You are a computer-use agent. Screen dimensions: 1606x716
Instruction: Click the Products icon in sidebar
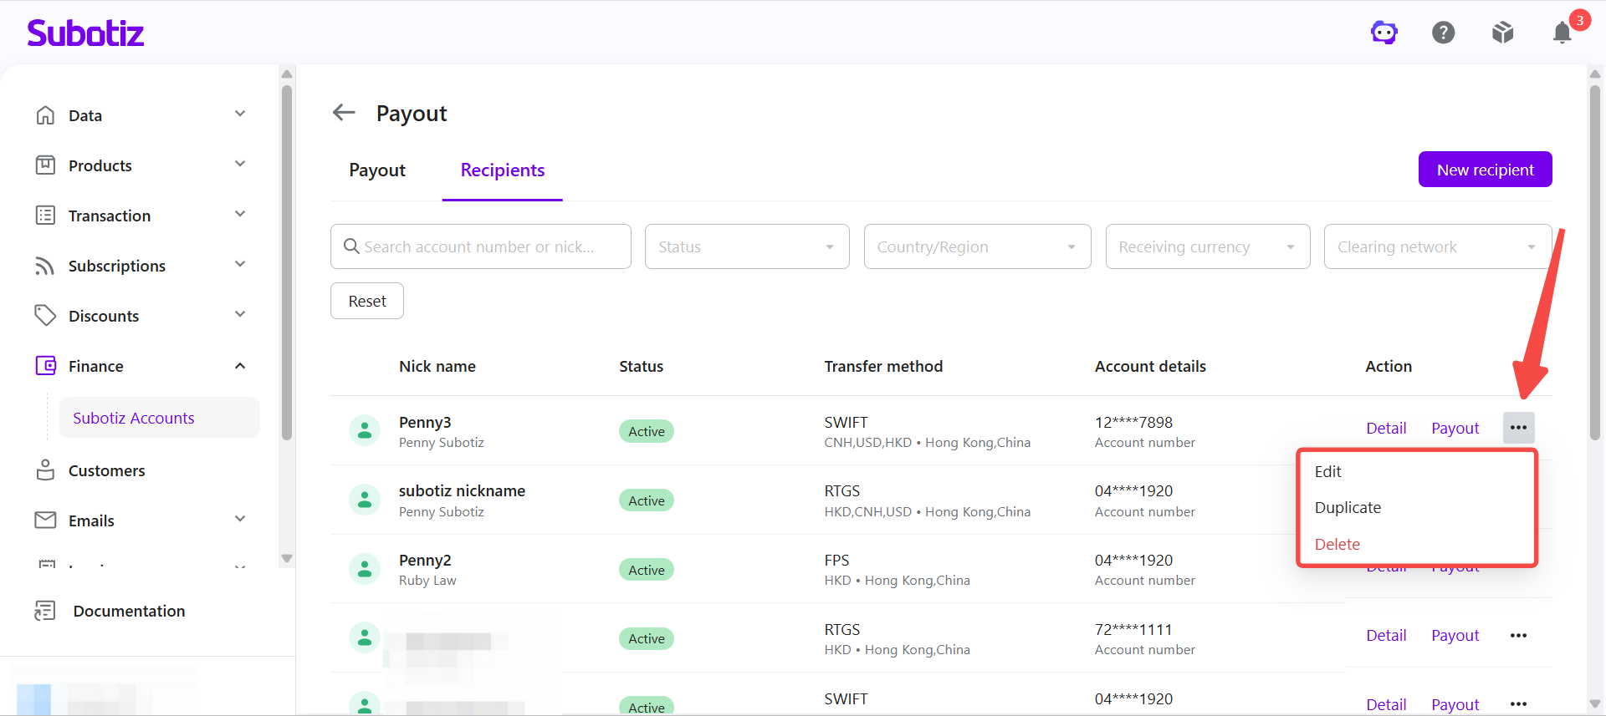(x=45, y=165)
